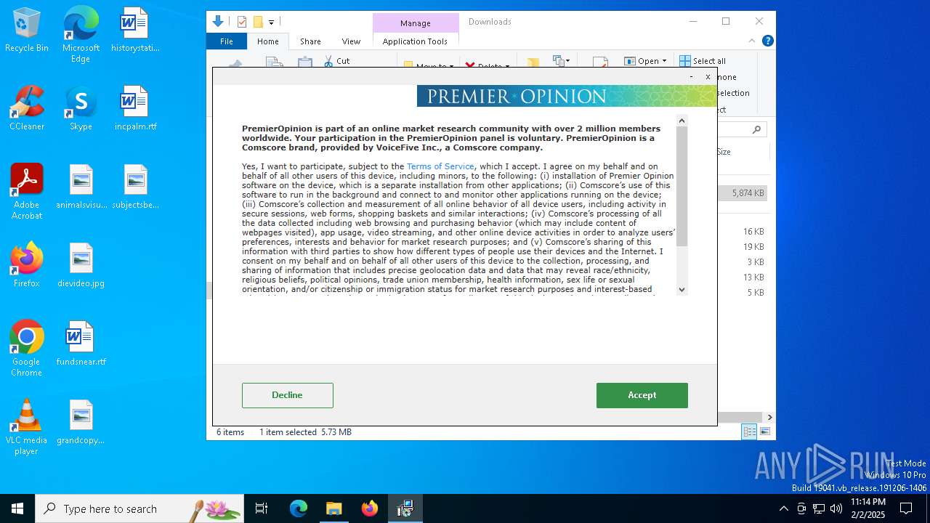Open Firefox from the taskbar
930x523 pixels.
tap(370, 508)
